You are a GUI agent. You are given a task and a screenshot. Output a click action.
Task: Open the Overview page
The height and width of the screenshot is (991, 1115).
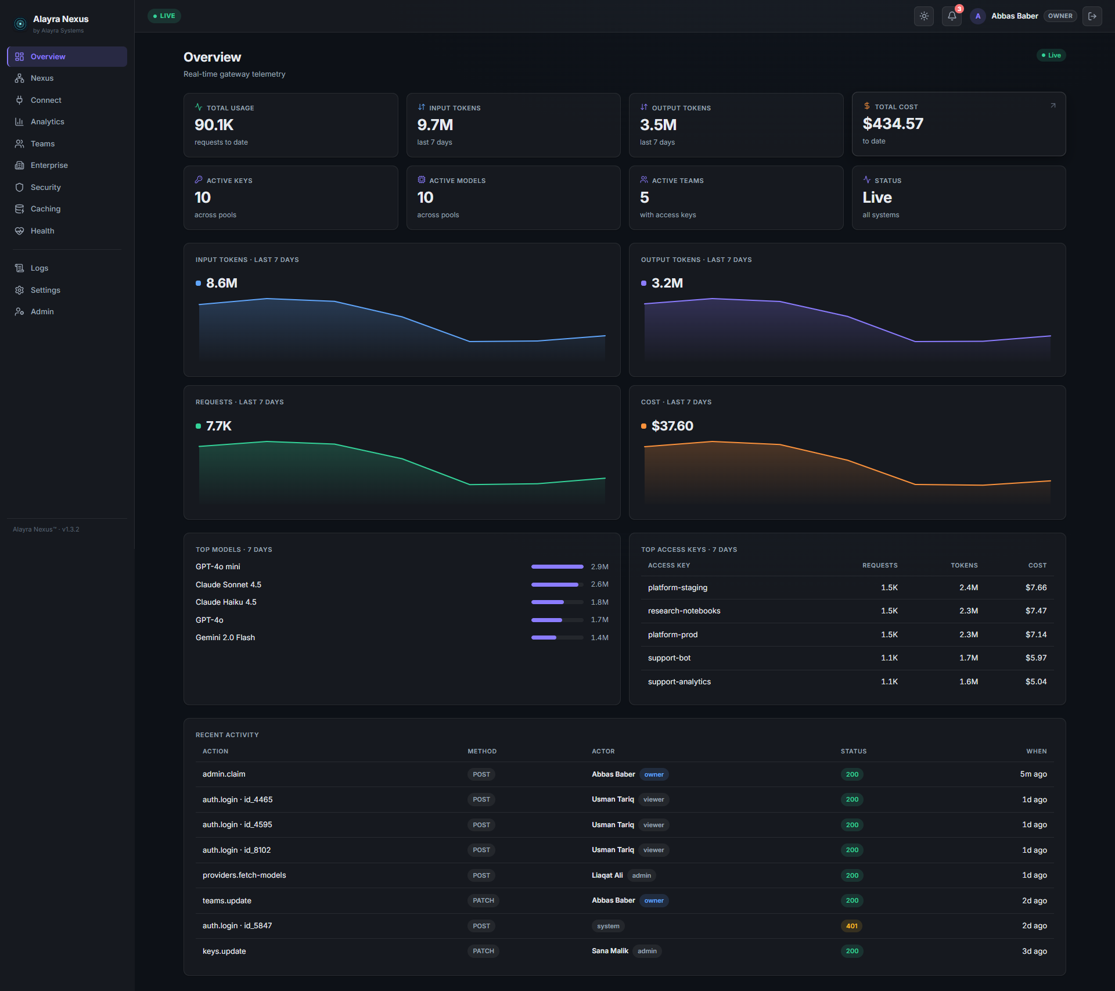67,56
